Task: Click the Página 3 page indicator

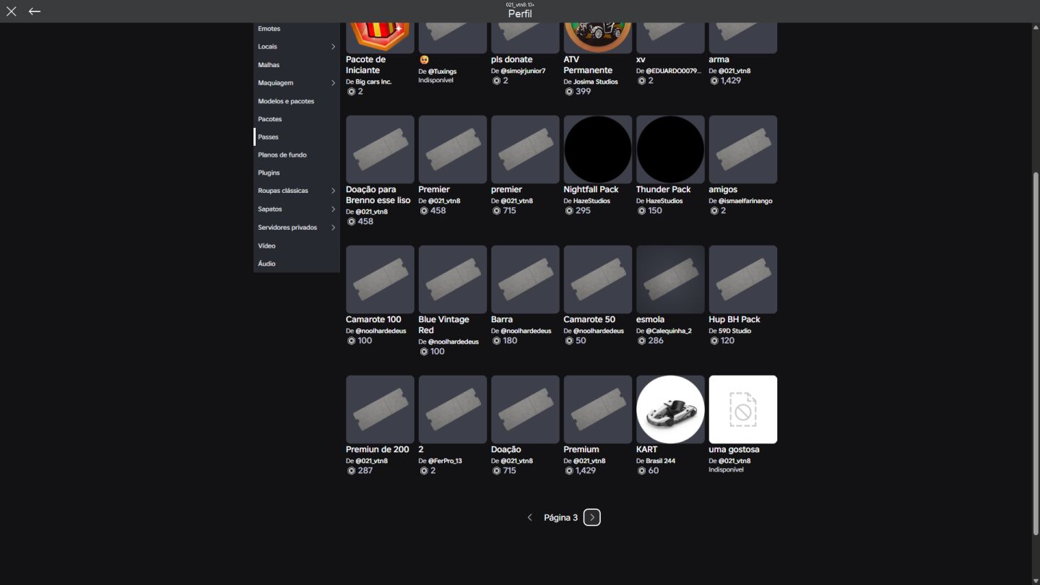Action: pyautogui.click(x=560, y=518)
